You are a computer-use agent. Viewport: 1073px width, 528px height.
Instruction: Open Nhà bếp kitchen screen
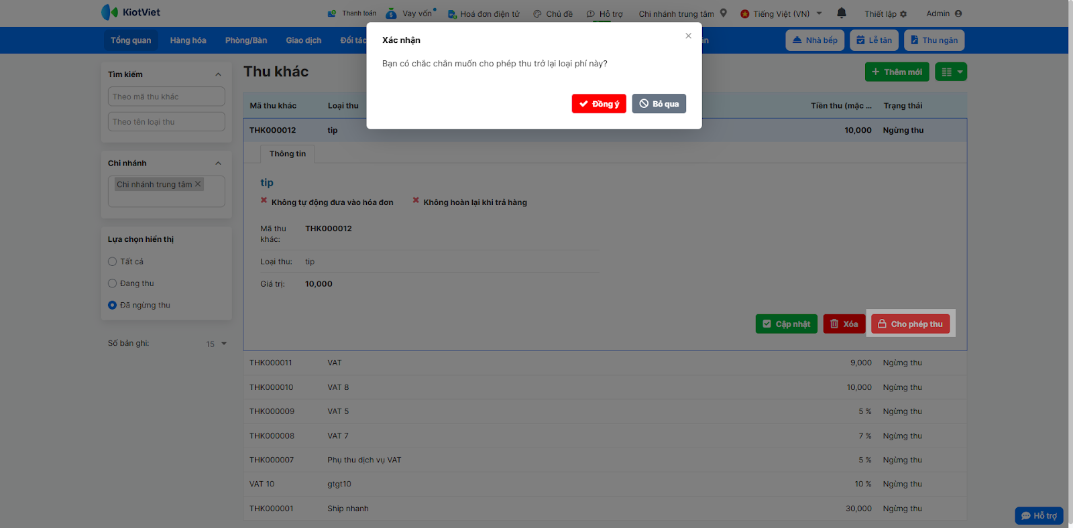[815, 40]
